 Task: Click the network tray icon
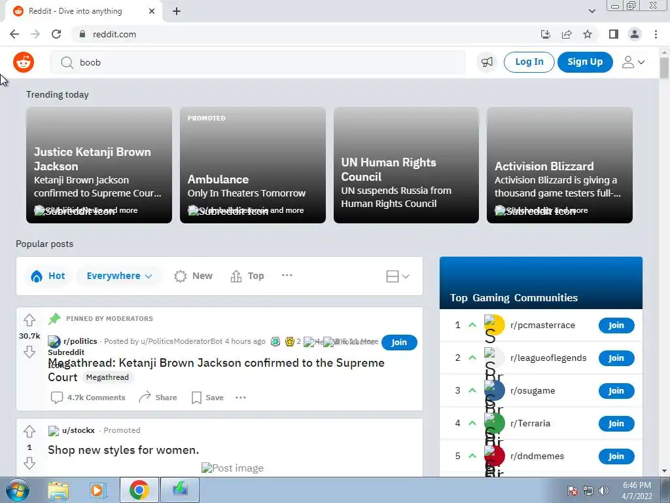[x=588, y=491]
